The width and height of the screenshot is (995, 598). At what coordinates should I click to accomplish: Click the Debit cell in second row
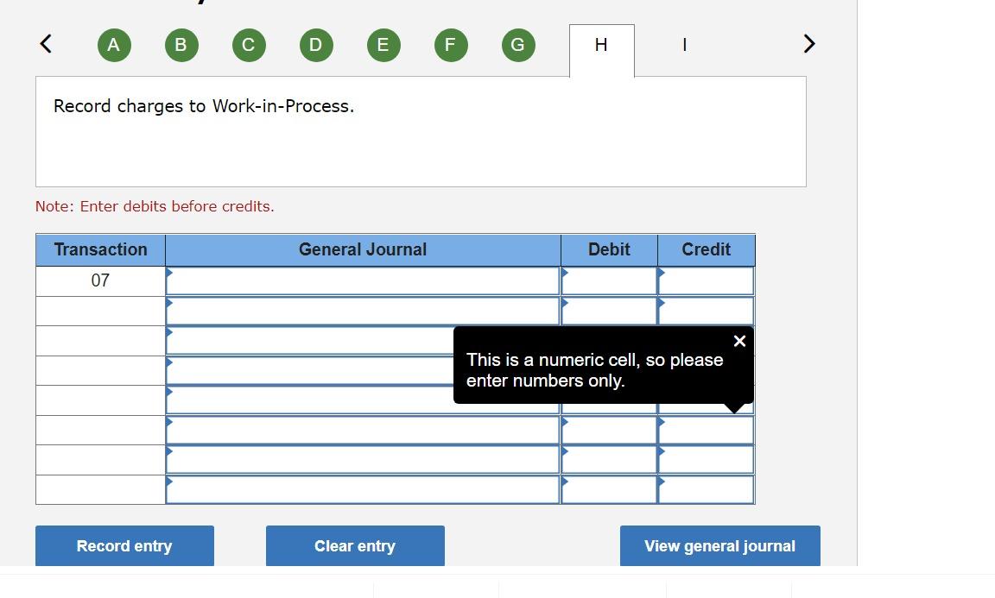[x=609, y=311]
